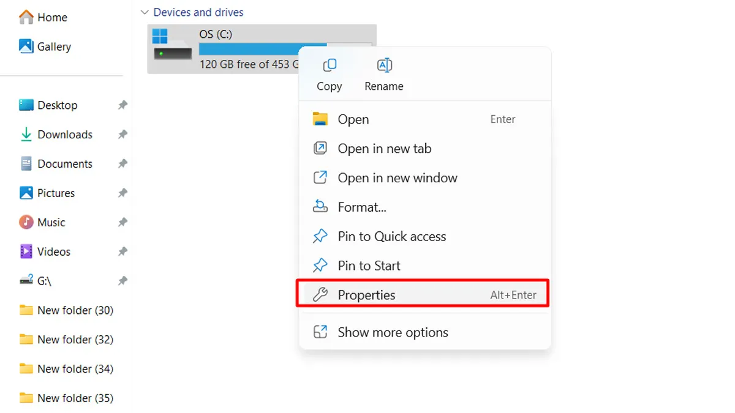Click the Pin to Start icon
735x413 pixels.
(x=320, y=266)
